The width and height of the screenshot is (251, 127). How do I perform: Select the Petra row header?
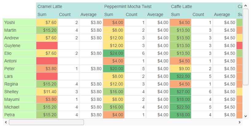19,115
